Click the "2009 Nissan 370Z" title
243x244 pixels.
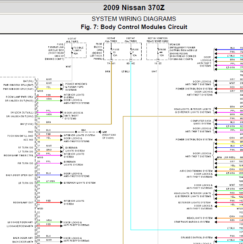tap(134, 8)
